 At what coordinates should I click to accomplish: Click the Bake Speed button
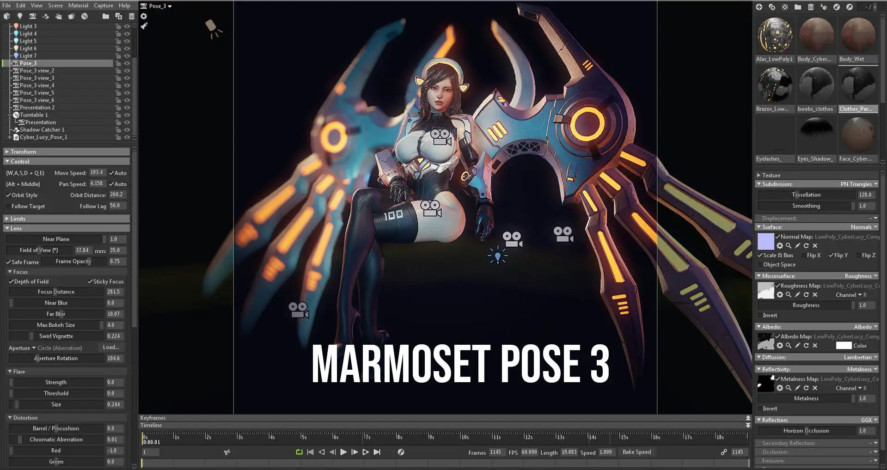636,452
